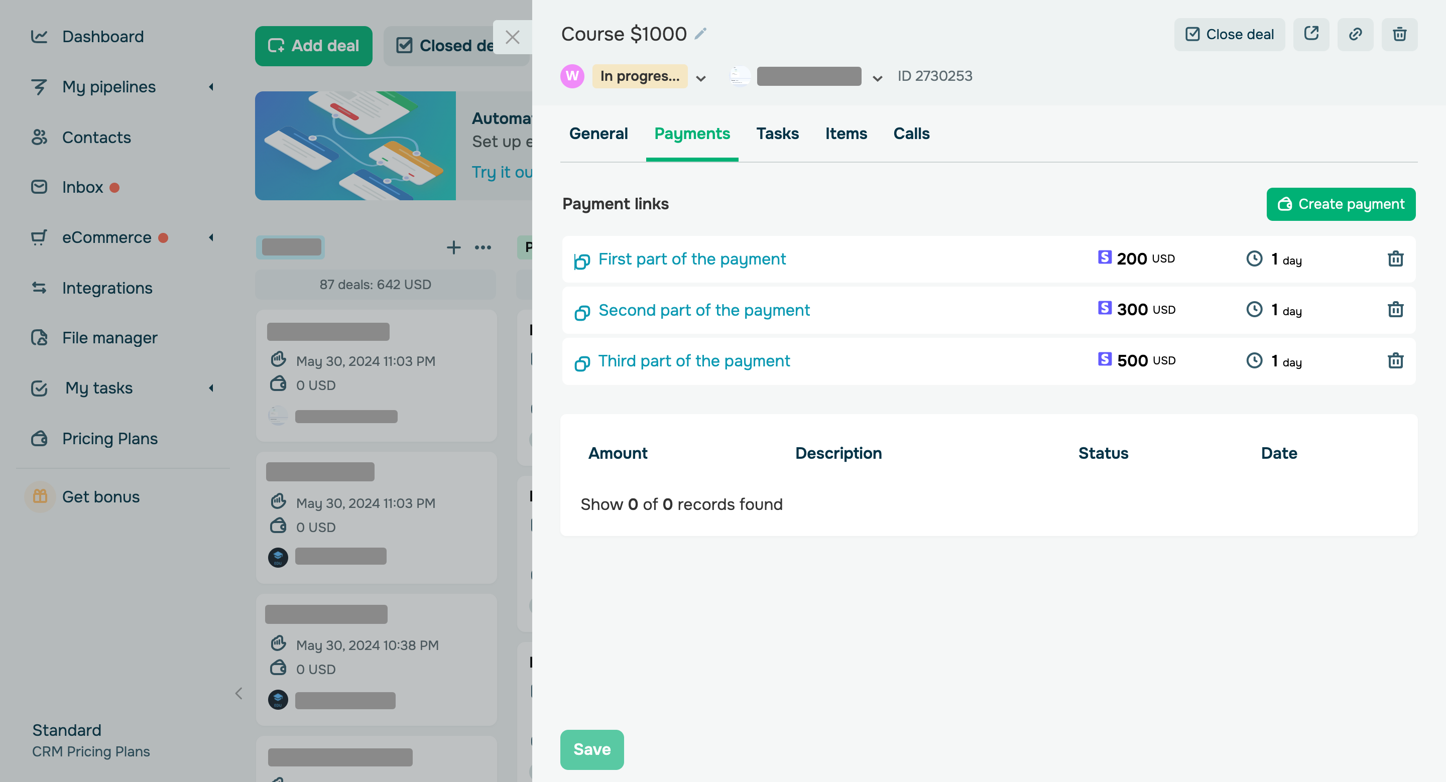Expand the contact selector dropdown
Viewport: 1446px width, 782px height.
[877, 77]
